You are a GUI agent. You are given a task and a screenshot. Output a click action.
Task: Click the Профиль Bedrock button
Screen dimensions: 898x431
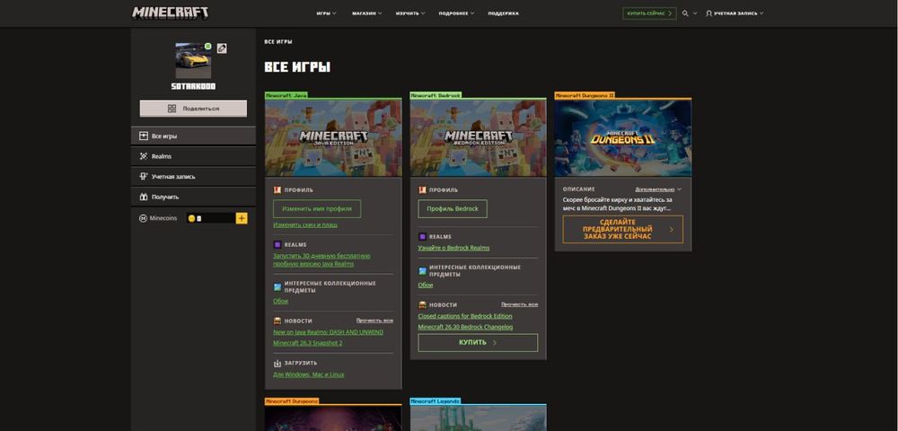(453, 209)
